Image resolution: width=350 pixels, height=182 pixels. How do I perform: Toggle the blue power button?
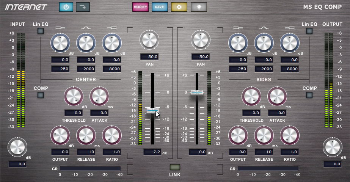click(x=65, y=7)
